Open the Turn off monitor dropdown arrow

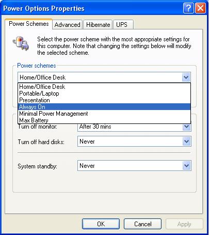[187, 127]
